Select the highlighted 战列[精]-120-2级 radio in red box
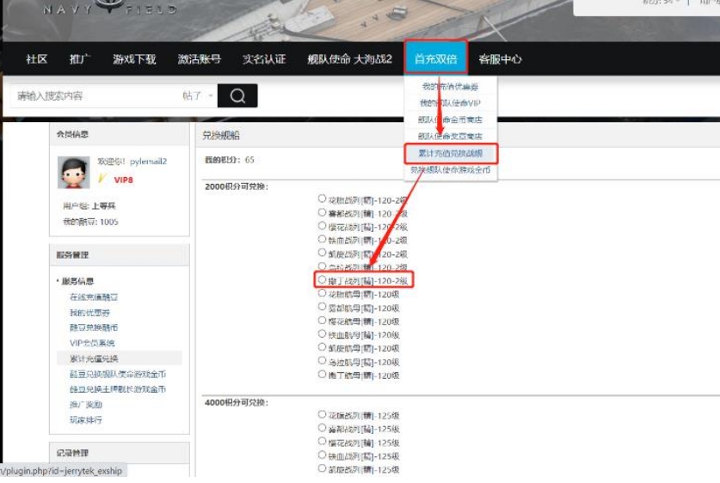 (323, 280)
